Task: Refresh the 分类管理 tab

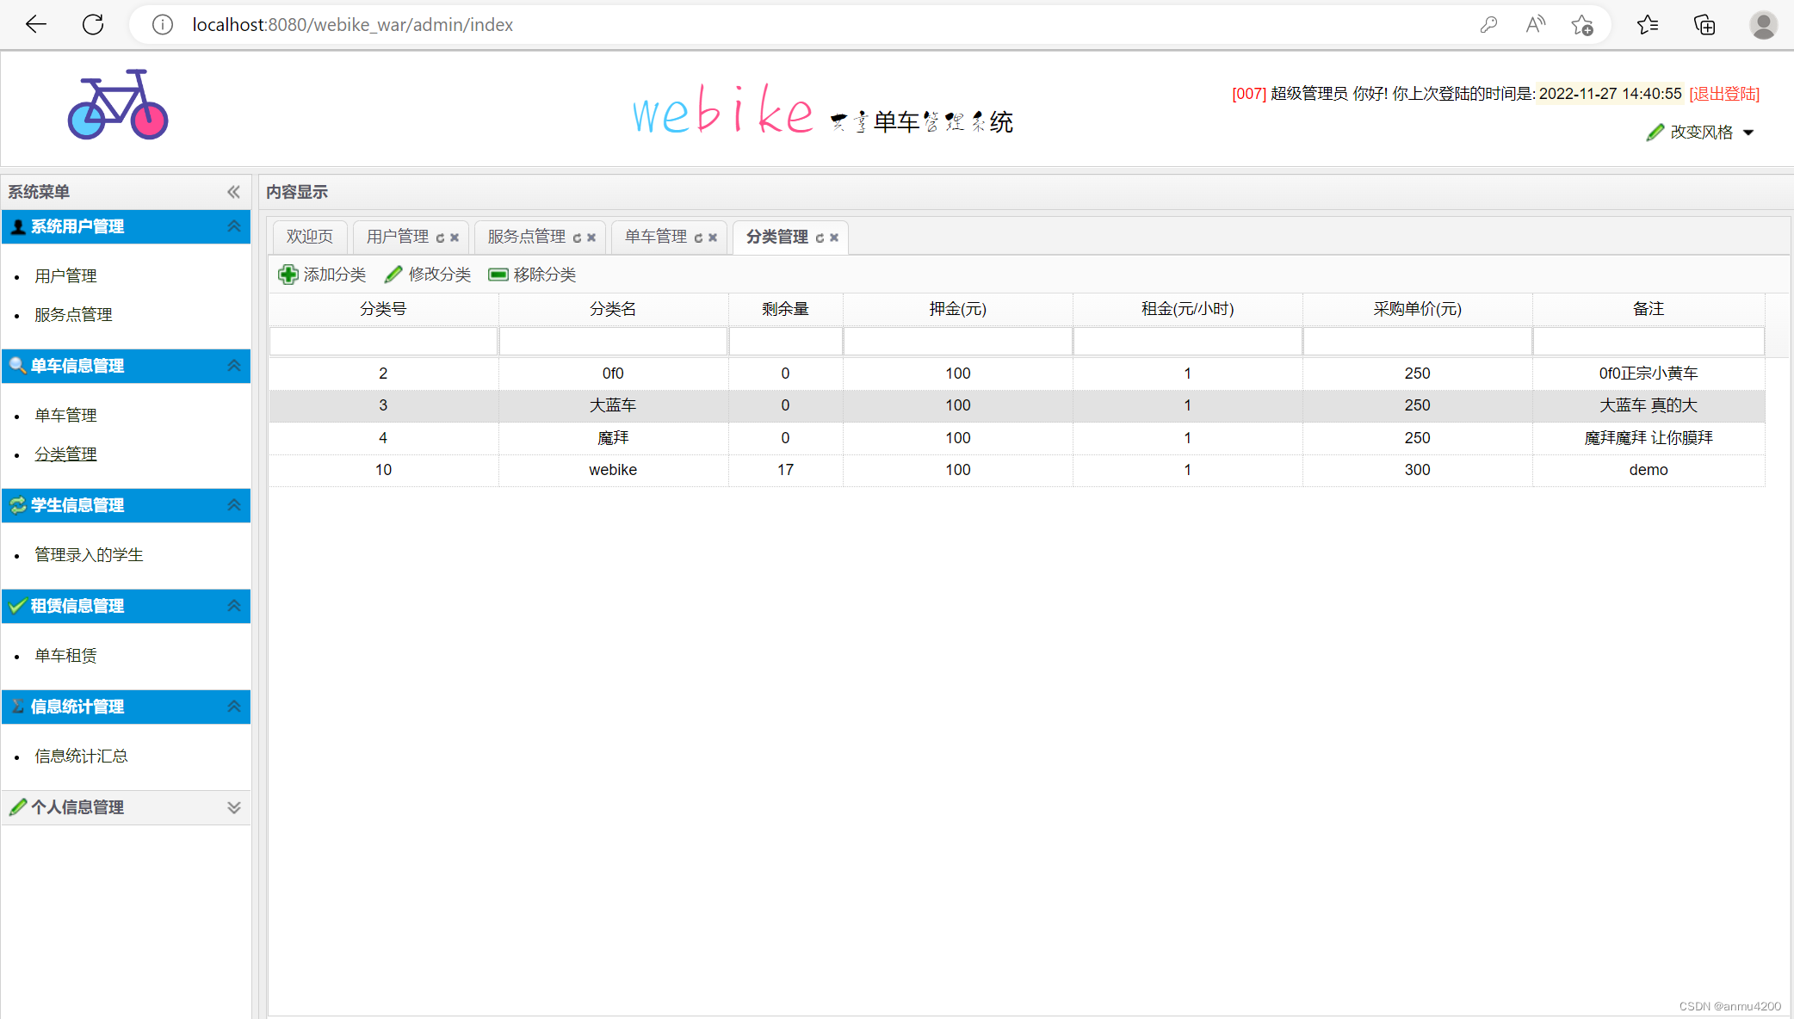Action: pyautogui.click(x=820, y=238)
